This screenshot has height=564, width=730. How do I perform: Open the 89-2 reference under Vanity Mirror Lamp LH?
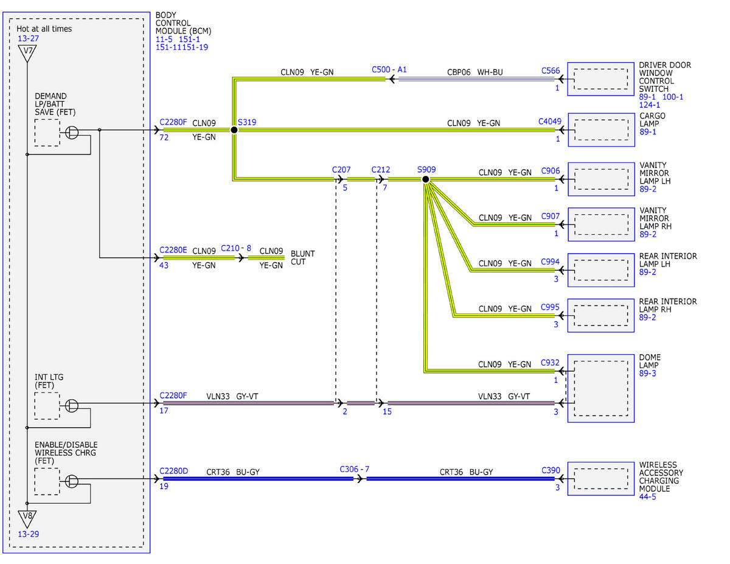coord(648,189)
